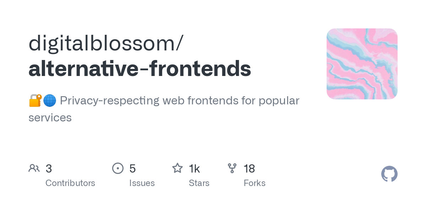Select the 'Contributors' label
This screenshot has height=213, width=426.
click(70, 183)
